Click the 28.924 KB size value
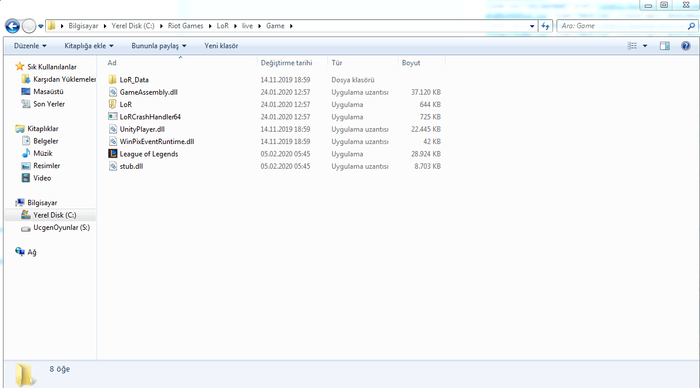700x388 pixels. click(426, 153)
